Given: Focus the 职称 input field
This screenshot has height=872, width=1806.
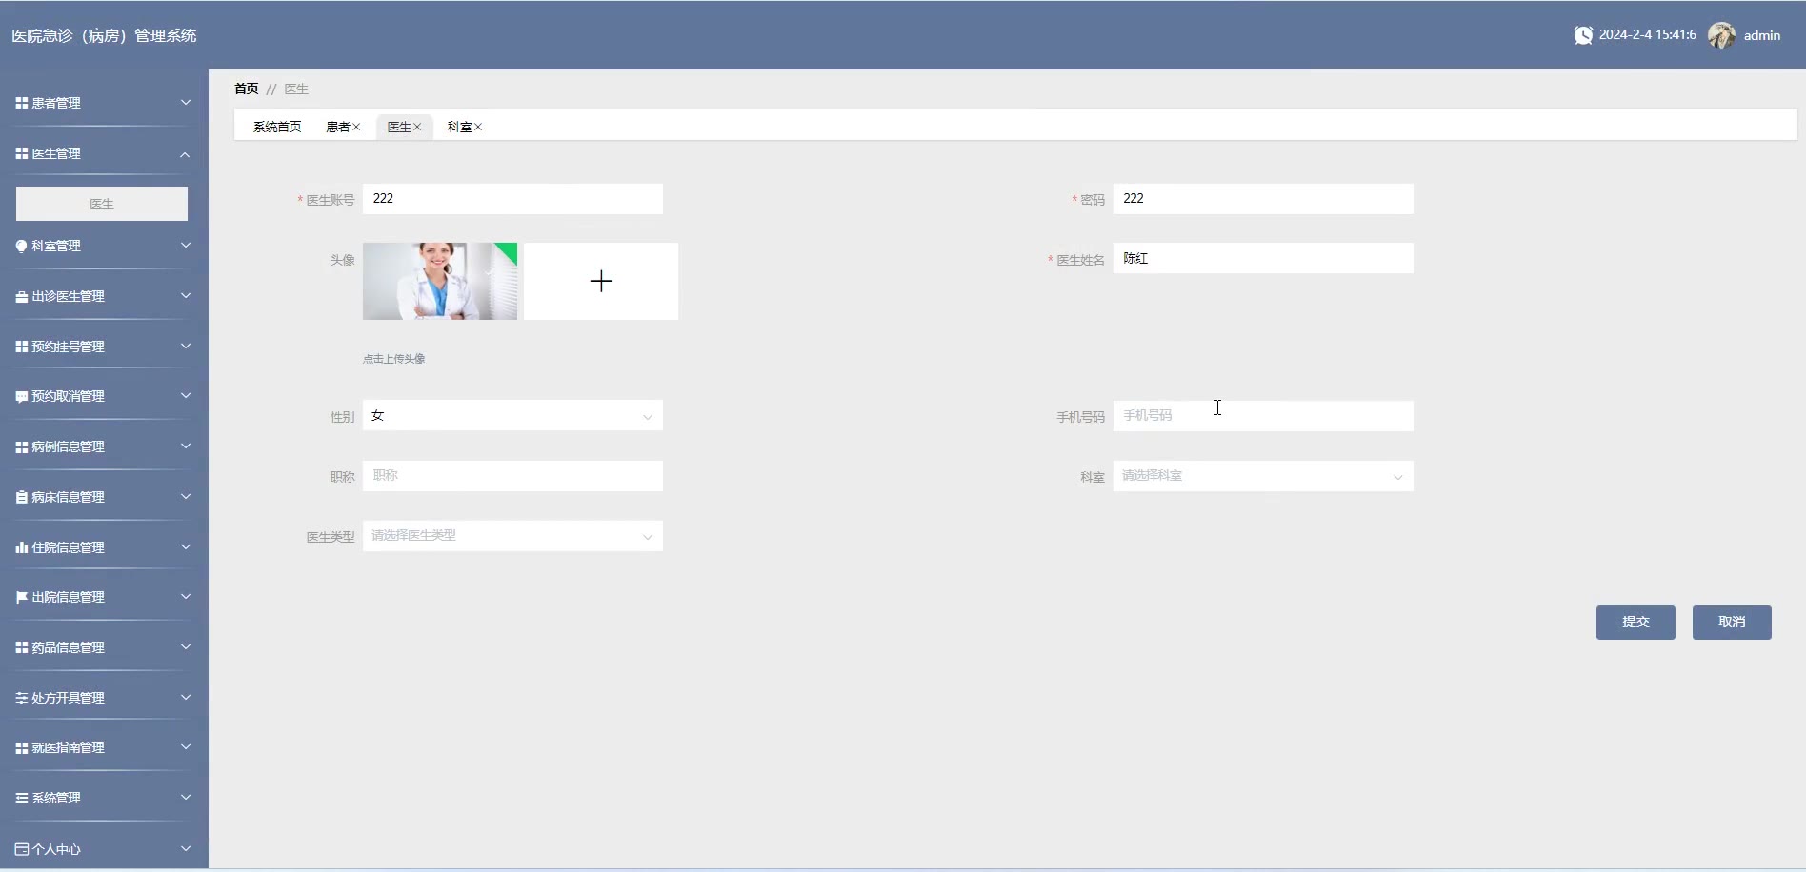Looking at the screenshot, I should click(512, 476).
